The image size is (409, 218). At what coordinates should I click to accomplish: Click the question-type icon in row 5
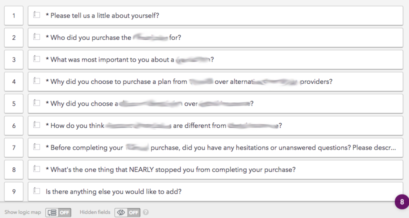[37, 103]
